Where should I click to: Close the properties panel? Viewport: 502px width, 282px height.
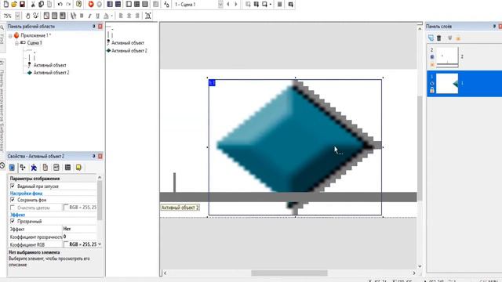pyautogui.click(x=100, y=156)
